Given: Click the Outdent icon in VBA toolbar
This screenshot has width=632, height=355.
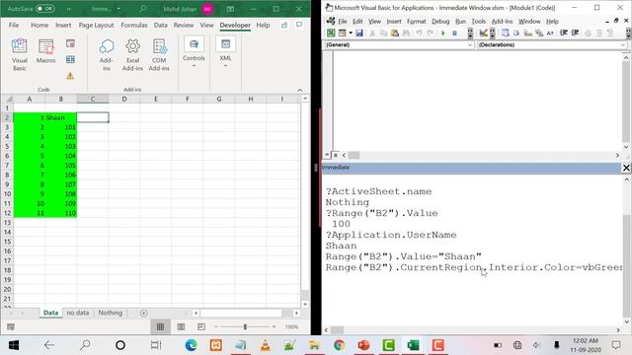Looking at the screenshot, I should point(575,33).
